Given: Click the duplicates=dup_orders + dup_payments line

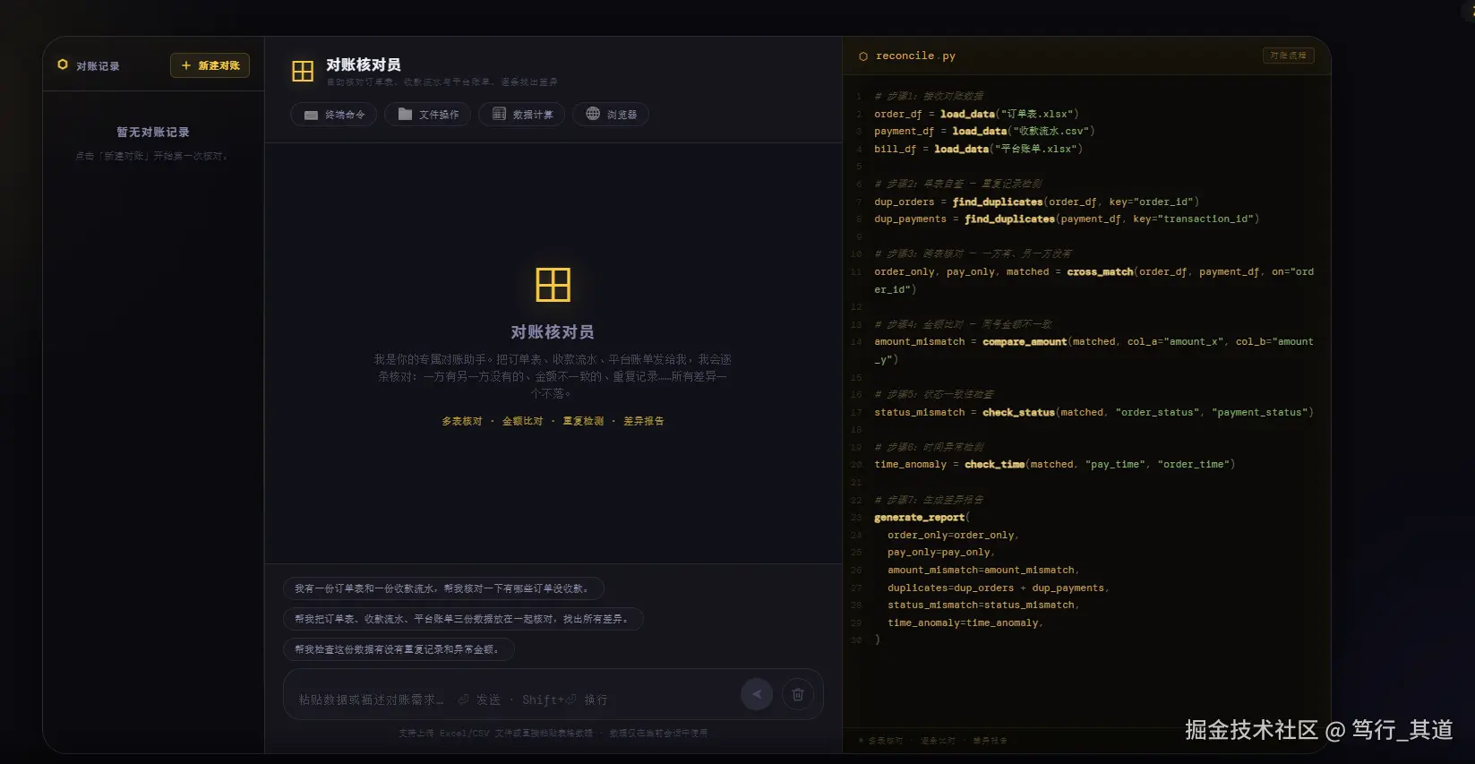Looking at the screenshot, I should coord(999,588).
